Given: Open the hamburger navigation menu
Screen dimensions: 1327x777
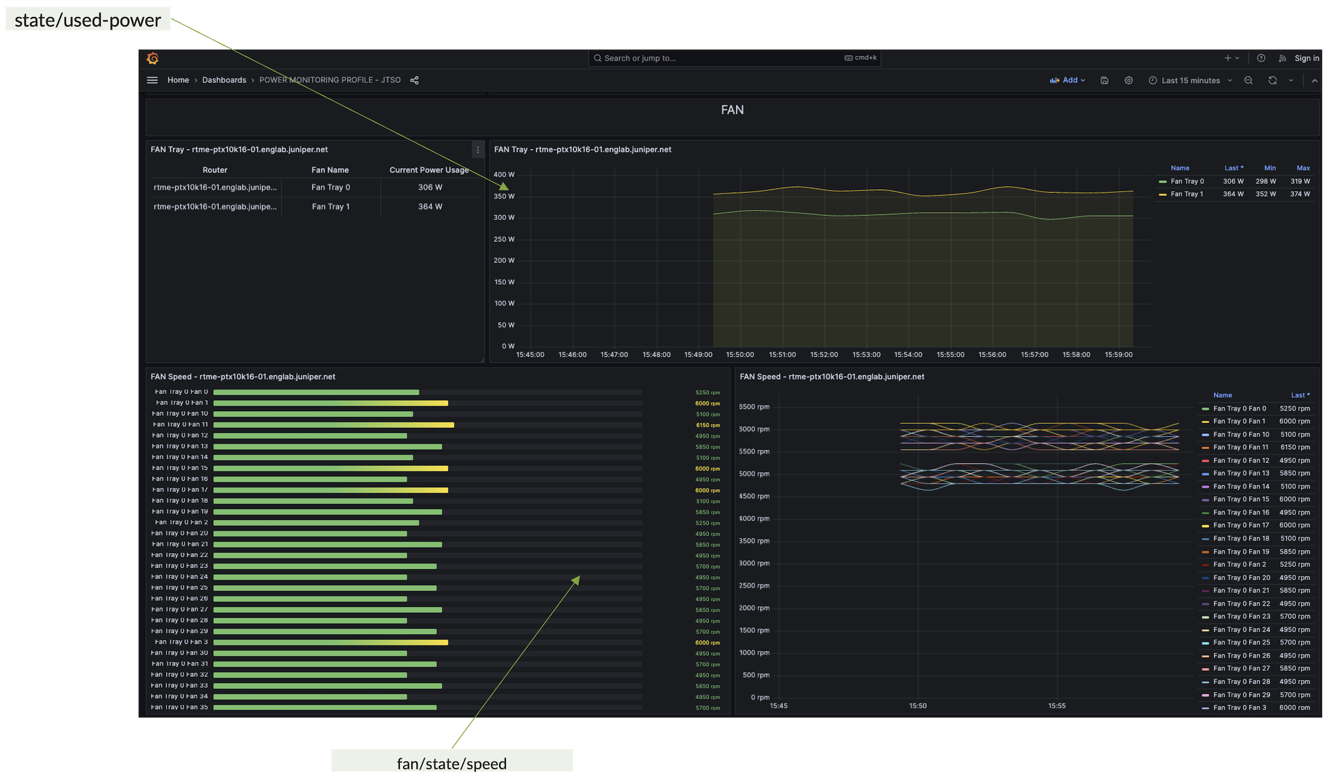Looking at the screenshot, I should coord(152,80).
